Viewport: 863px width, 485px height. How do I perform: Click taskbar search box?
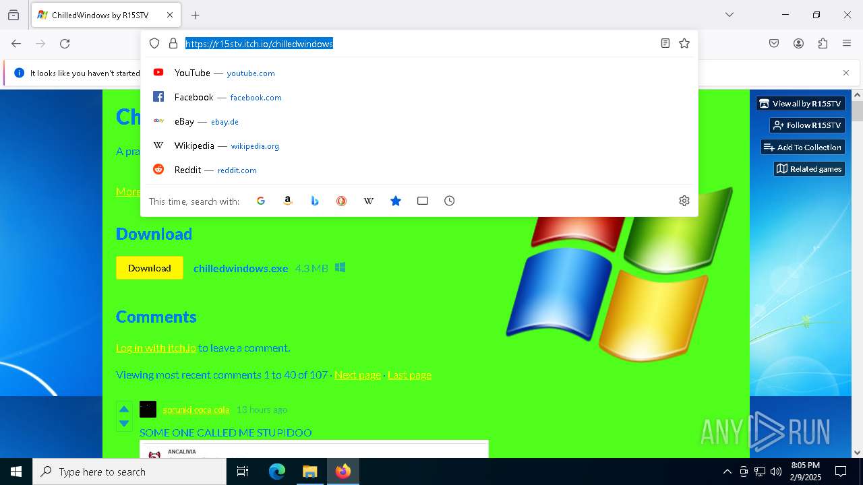129,472
